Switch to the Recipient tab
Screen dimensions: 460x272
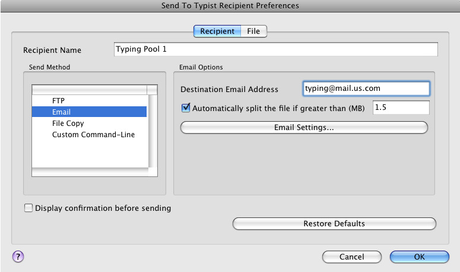pyautogui.click(x=217, y=31)
